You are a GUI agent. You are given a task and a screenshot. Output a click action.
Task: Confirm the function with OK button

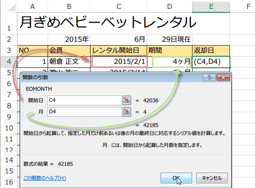coord(176,178)
